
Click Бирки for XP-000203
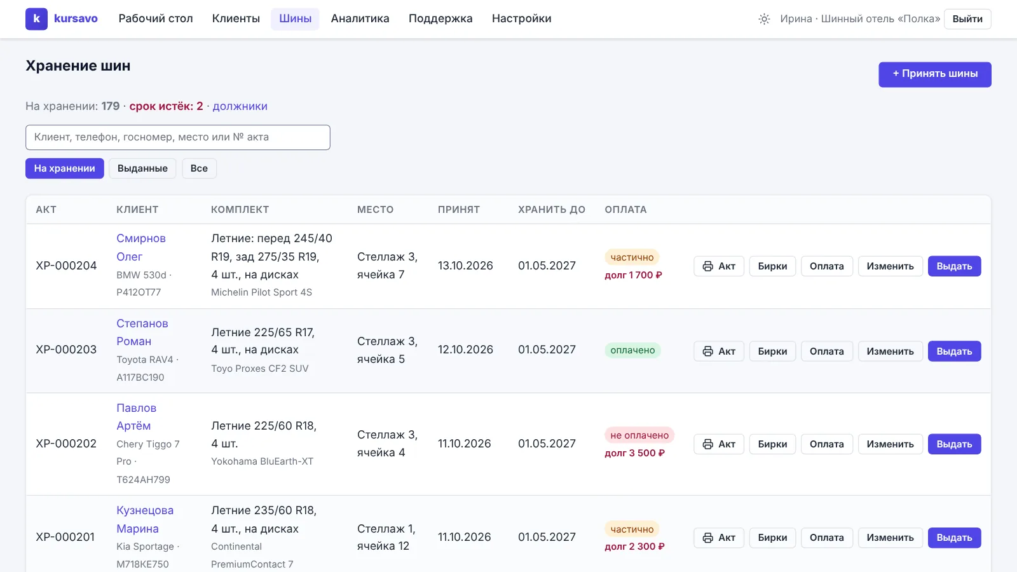click(772, 351)
